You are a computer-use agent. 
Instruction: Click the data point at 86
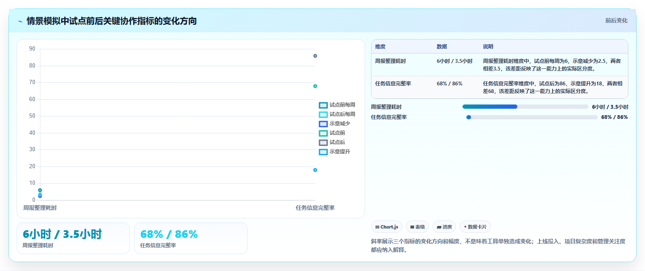pos(315,56)
